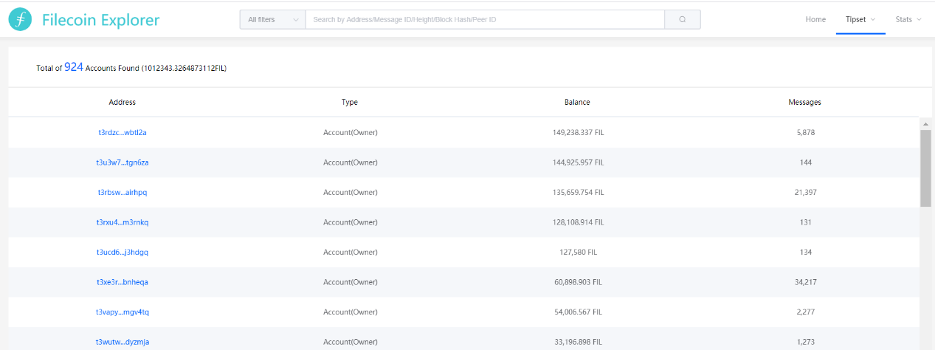
Task: Select balance 128,108.914 FIL
Action: tap(578, 222)
